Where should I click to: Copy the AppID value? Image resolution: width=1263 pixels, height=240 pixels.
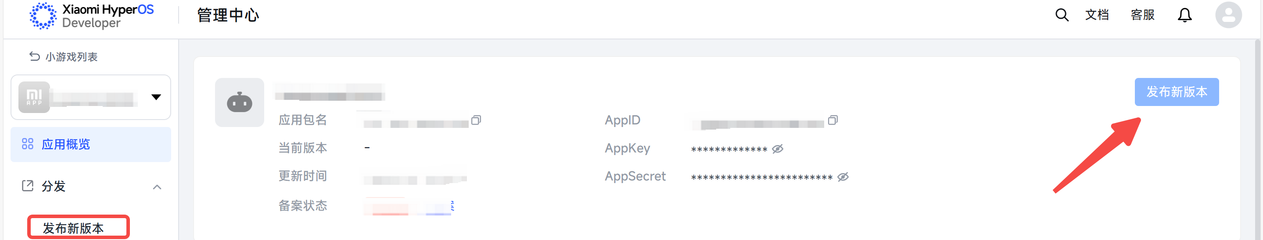[832, 120]
